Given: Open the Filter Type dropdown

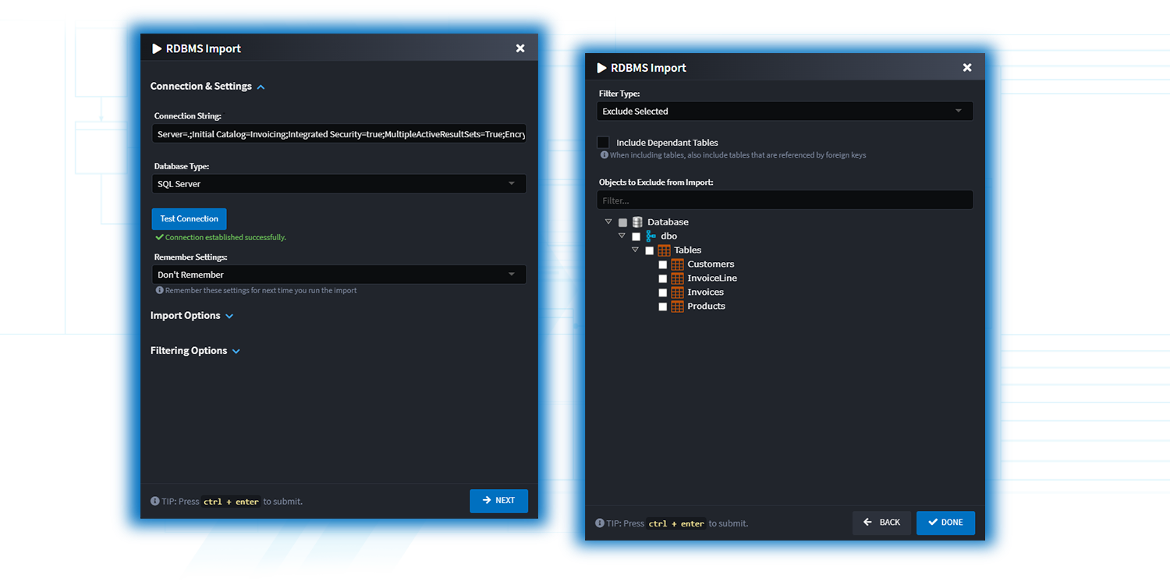Looking at the screenshot, I should pos(785,112).
